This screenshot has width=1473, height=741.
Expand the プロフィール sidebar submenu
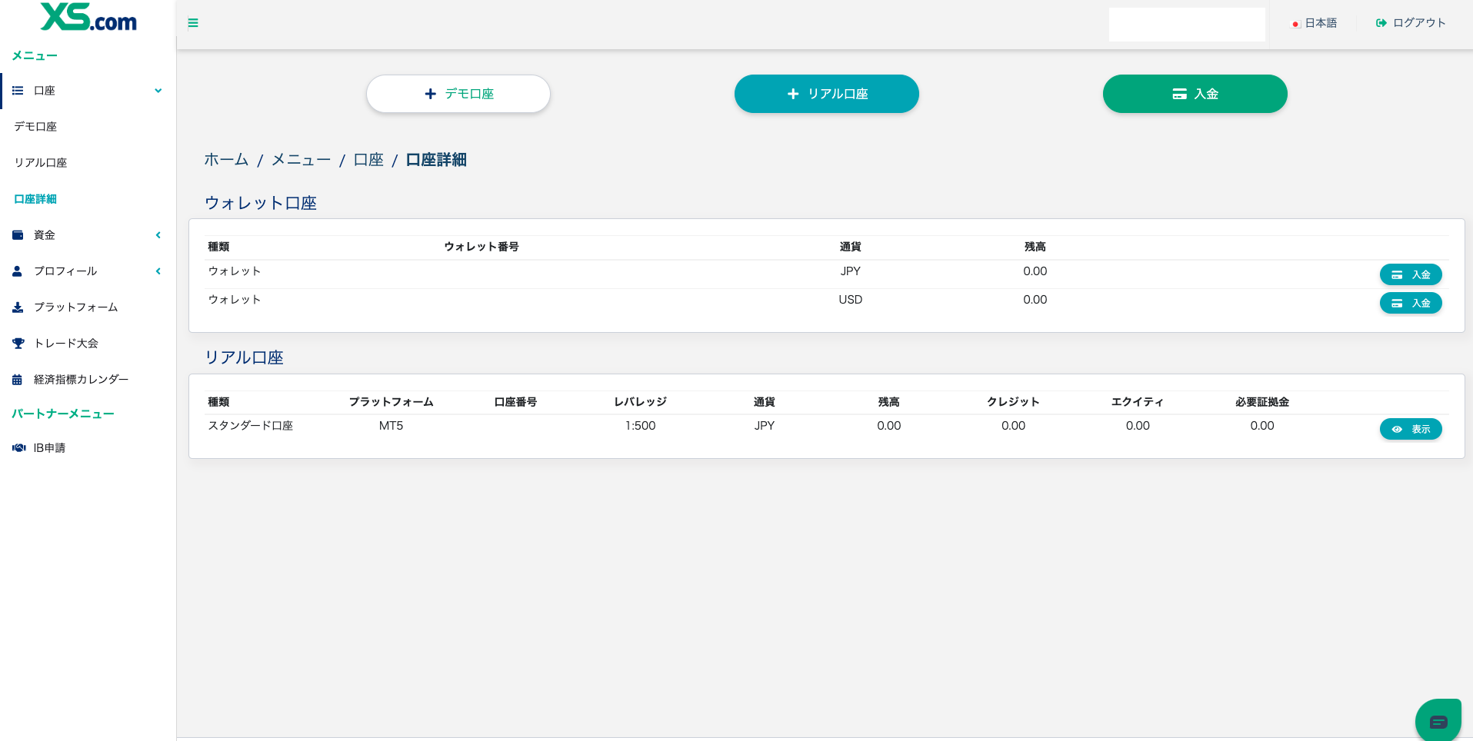point(158,271)
